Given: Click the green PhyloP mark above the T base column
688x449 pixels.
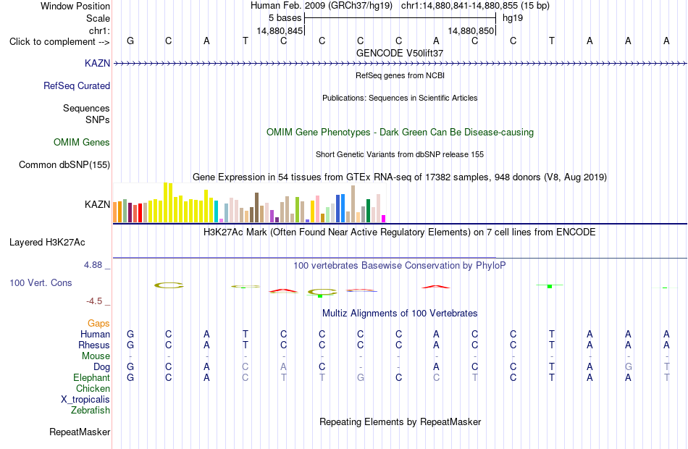Looking at the screenshot, I should coord(550,286).
